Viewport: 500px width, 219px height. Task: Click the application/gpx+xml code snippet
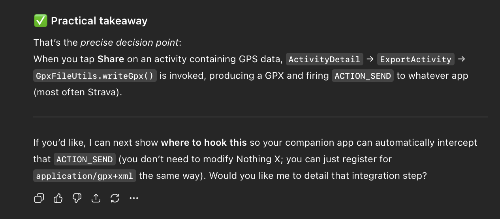85,176
